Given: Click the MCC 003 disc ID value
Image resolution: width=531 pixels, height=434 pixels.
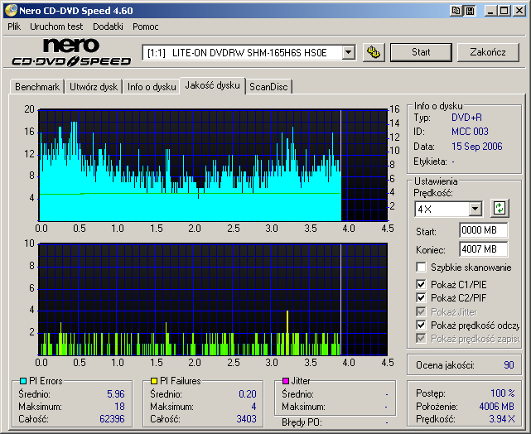Looking at the screenshot, I should (x=470, y=132).
